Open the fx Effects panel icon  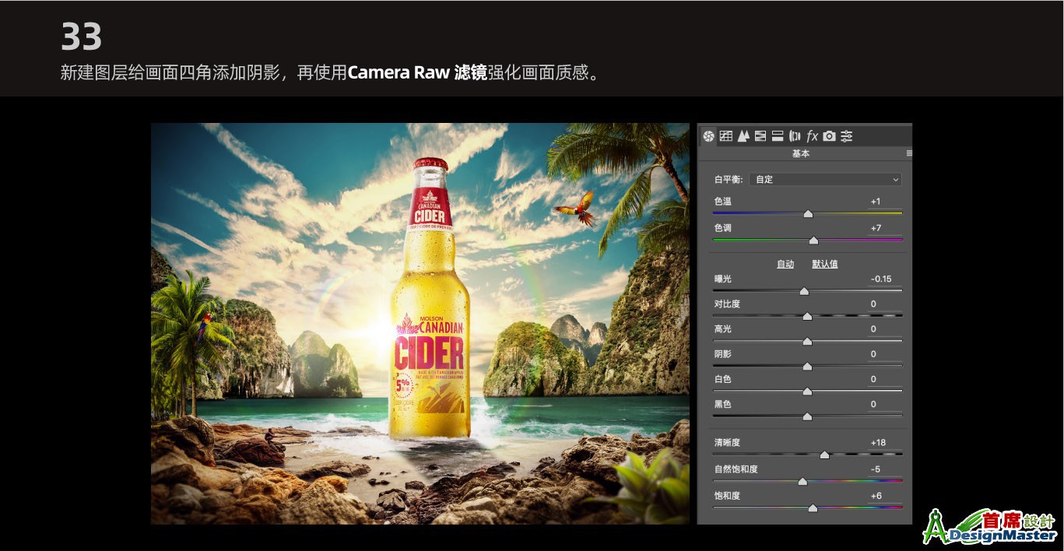pos(812,136)
